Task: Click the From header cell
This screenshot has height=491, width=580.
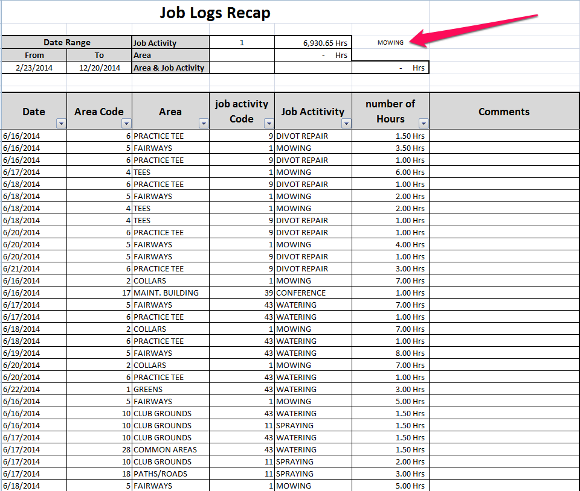Action: [x=34, y=55]
